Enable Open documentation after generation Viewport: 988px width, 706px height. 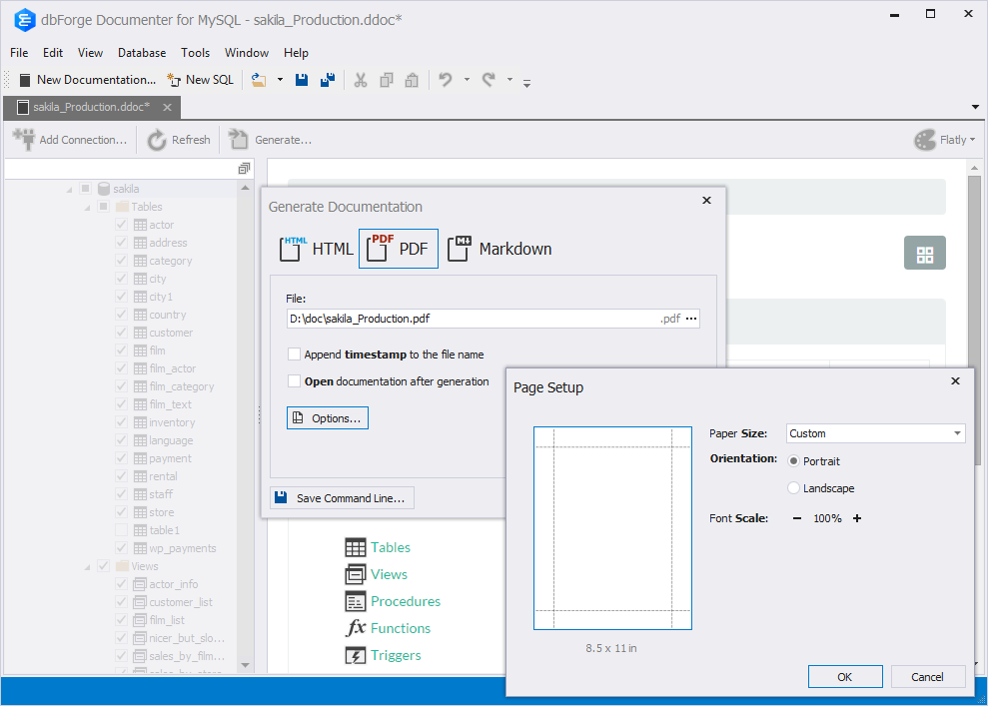[294, 381]
